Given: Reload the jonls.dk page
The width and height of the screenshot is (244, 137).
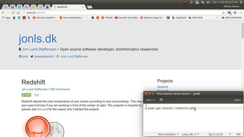Looking at the screenshot, I should (x=13, y=13).
